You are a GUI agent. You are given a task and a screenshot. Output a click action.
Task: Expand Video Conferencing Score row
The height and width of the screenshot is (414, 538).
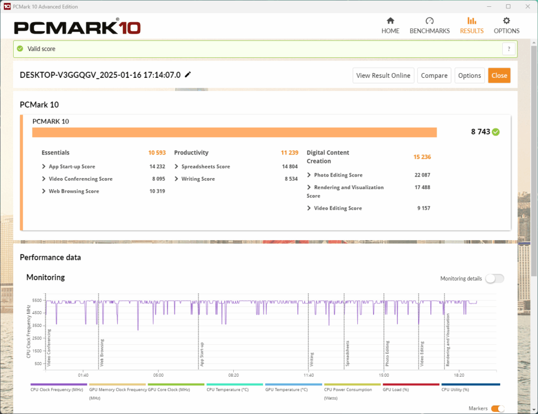click(x=44, y=179)
